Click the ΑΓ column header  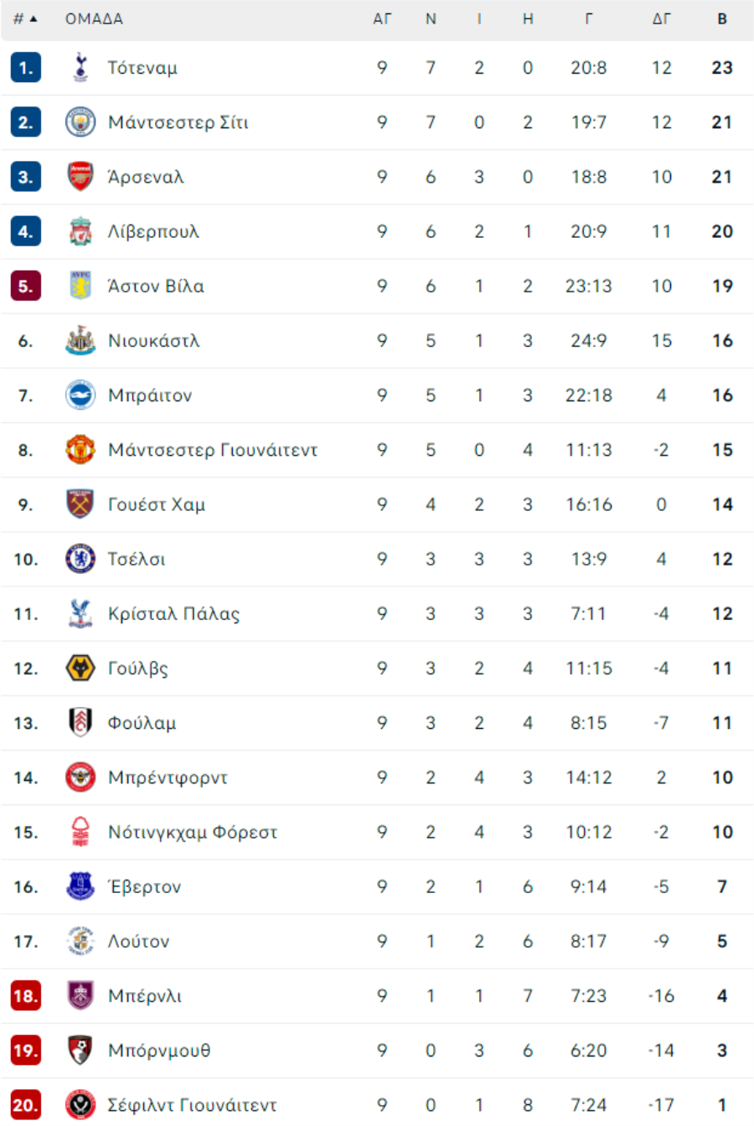[382, 18]
